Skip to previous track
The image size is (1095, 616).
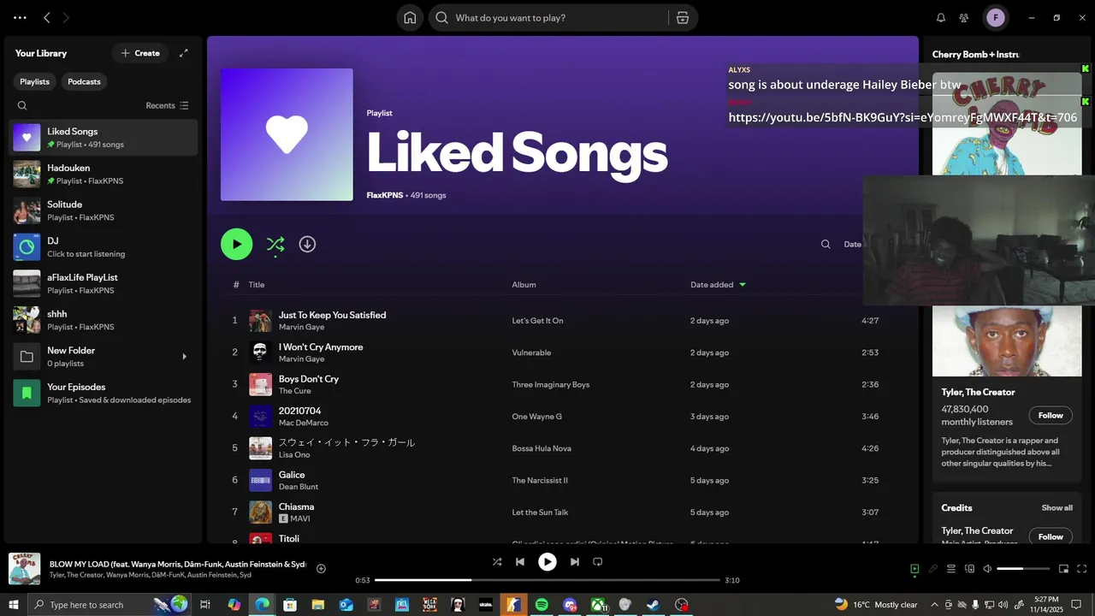(519, 562)
